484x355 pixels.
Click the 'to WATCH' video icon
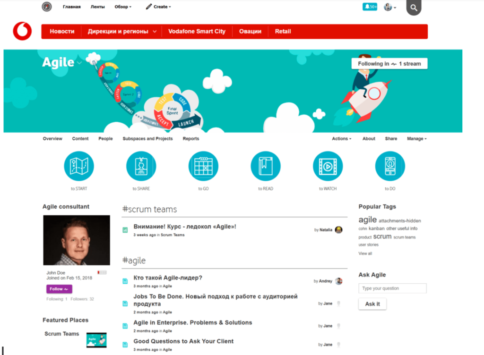[328, 167]
